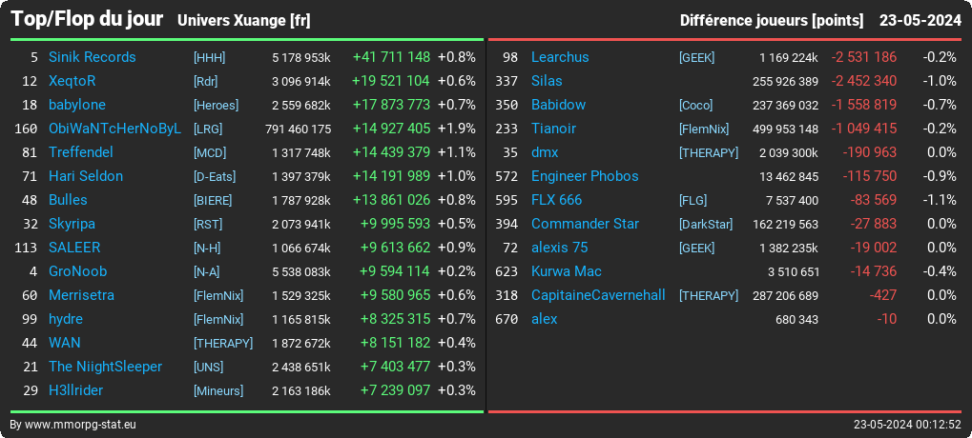Open player Sinik Records link

tap(93, 57)
